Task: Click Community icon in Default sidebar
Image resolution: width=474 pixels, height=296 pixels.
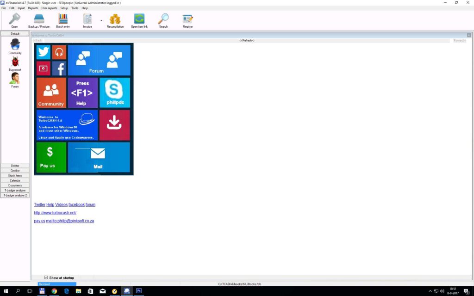Action: tap(15, 47)
